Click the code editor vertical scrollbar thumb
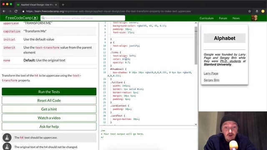Viewport: 267px width, 150px height. (x=196, y=45)
